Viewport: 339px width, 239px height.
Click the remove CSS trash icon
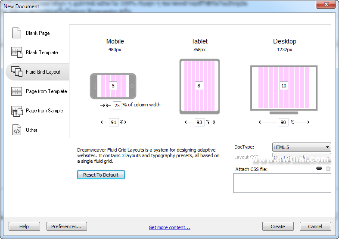coord(328,168)
